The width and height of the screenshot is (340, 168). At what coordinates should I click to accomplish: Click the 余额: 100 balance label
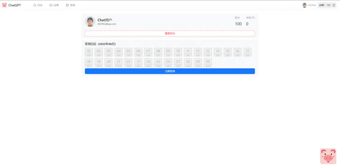click(325, 5)
